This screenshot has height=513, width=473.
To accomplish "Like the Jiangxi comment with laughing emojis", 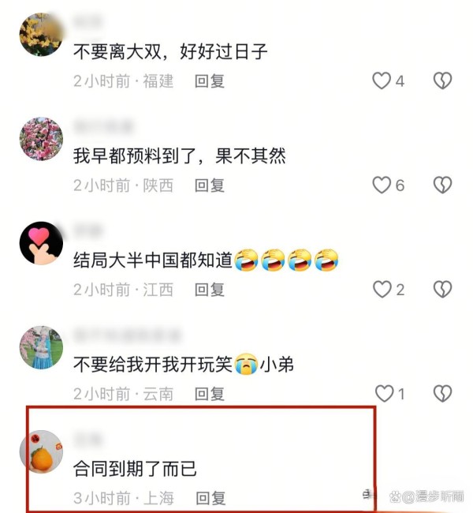I will click(x=382, y=289).
